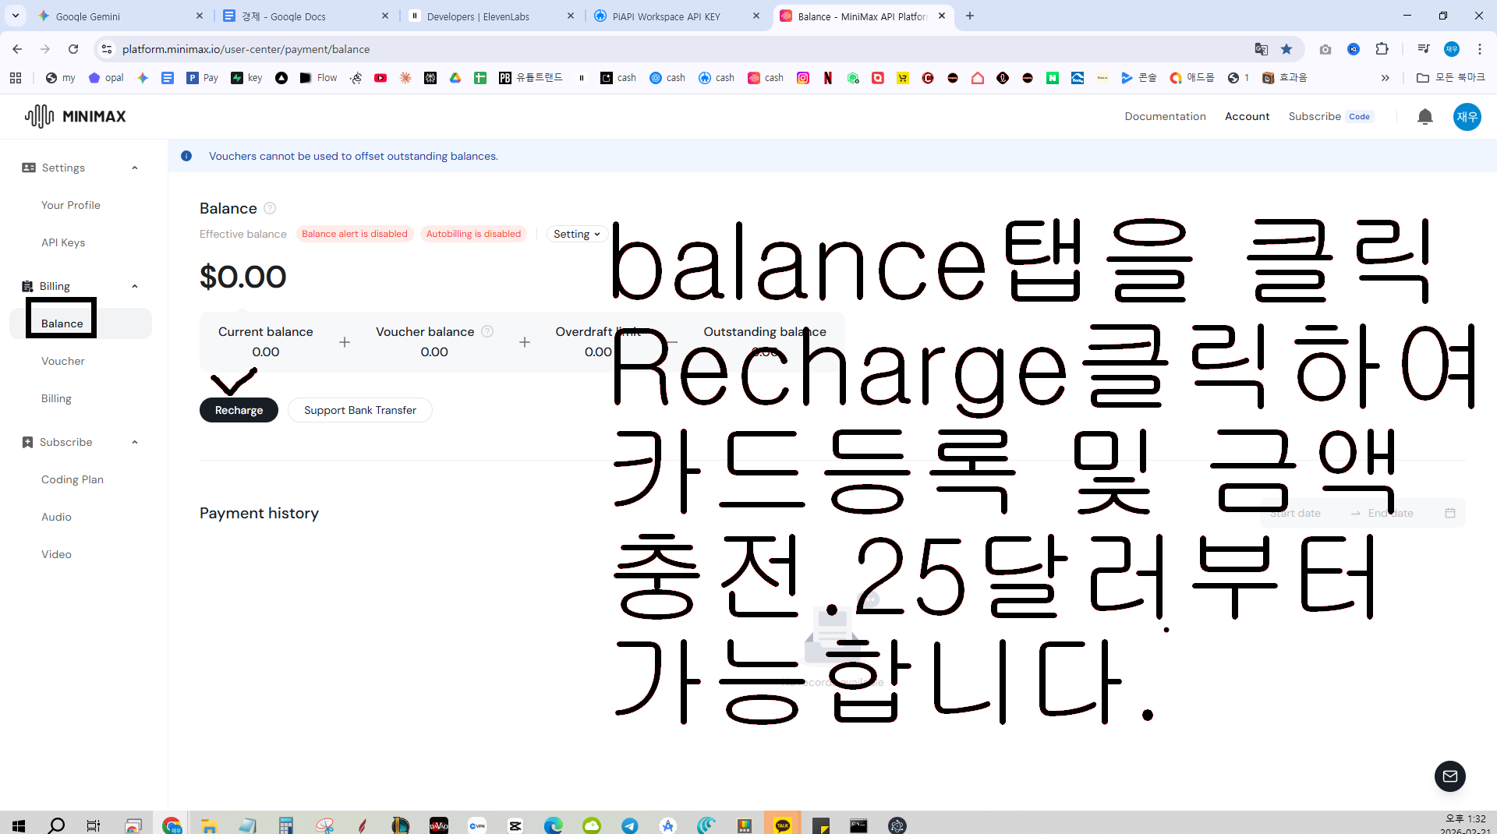Open the browser extensions puzzle icon

click(1382, 49)
